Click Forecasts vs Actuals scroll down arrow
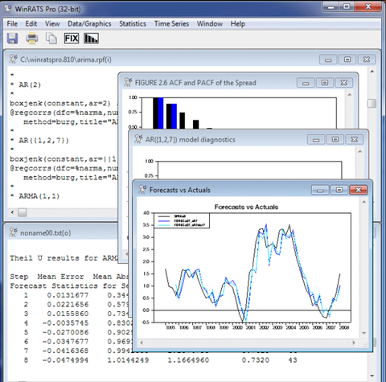The width and height of the screenshot is (386, 382). (x=363, y=333)
